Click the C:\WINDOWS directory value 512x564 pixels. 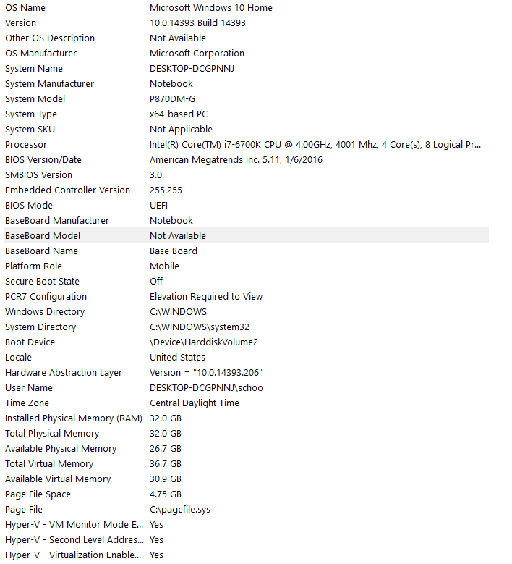(x=178, y=311)
